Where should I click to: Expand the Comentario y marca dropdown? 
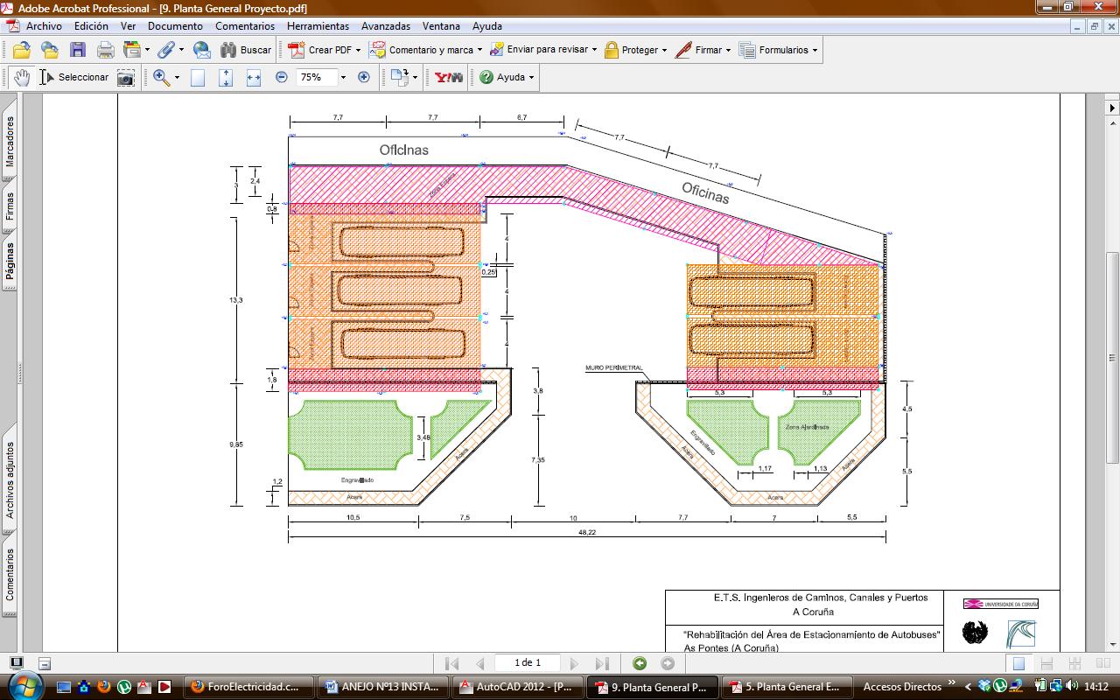click(480, 51)
